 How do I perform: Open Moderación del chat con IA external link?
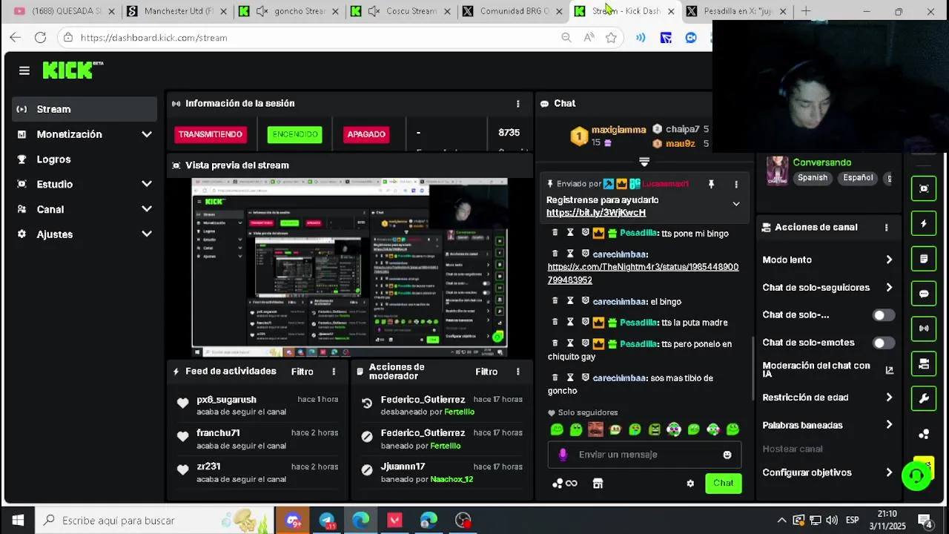click(x=890, y=370)
